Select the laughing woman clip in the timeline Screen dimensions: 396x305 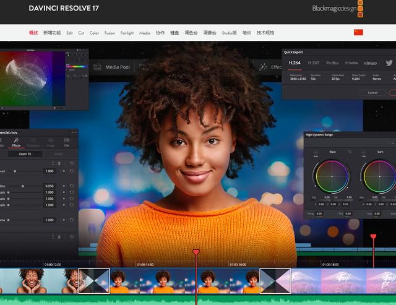39,281
